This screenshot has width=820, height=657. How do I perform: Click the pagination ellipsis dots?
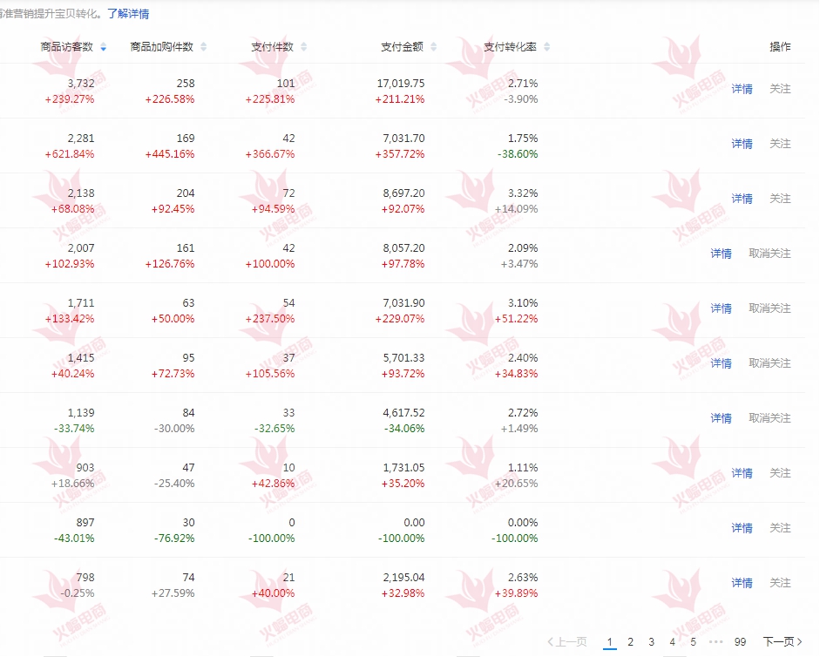(715, 642)
